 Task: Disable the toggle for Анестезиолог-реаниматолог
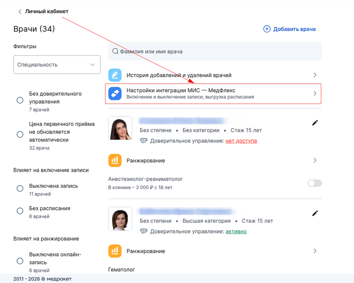314,182
